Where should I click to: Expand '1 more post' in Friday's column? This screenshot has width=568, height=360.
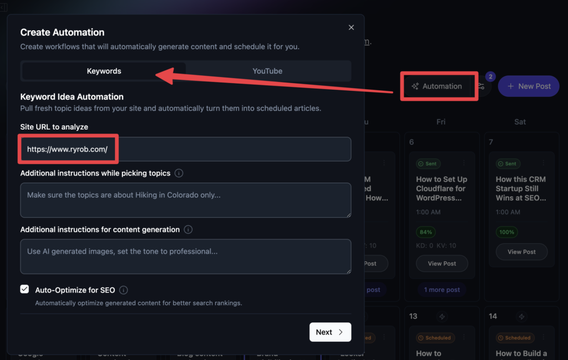pos(442,290)
